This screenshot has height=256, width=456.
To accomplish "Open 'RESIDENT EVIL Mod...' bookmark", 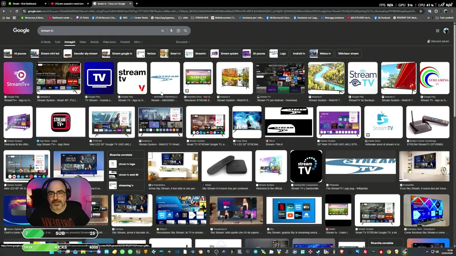I will pos(405,17).
